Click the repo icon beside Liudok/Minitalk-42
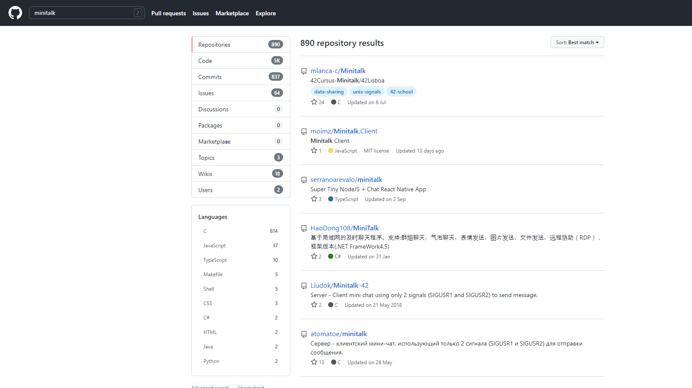 [304, 286]
